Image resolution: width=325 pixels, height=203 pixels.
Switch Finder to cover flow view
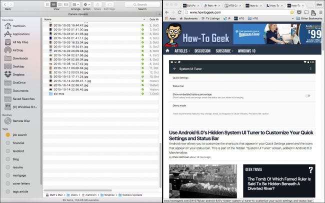66,4
